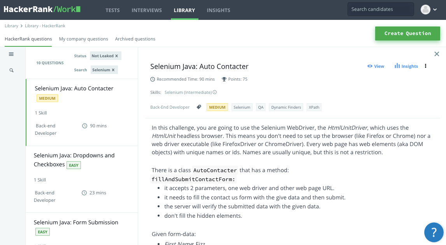Click the clock icon beside 23 mins
This screenshot has width=446, height=245.
point(84,193)
